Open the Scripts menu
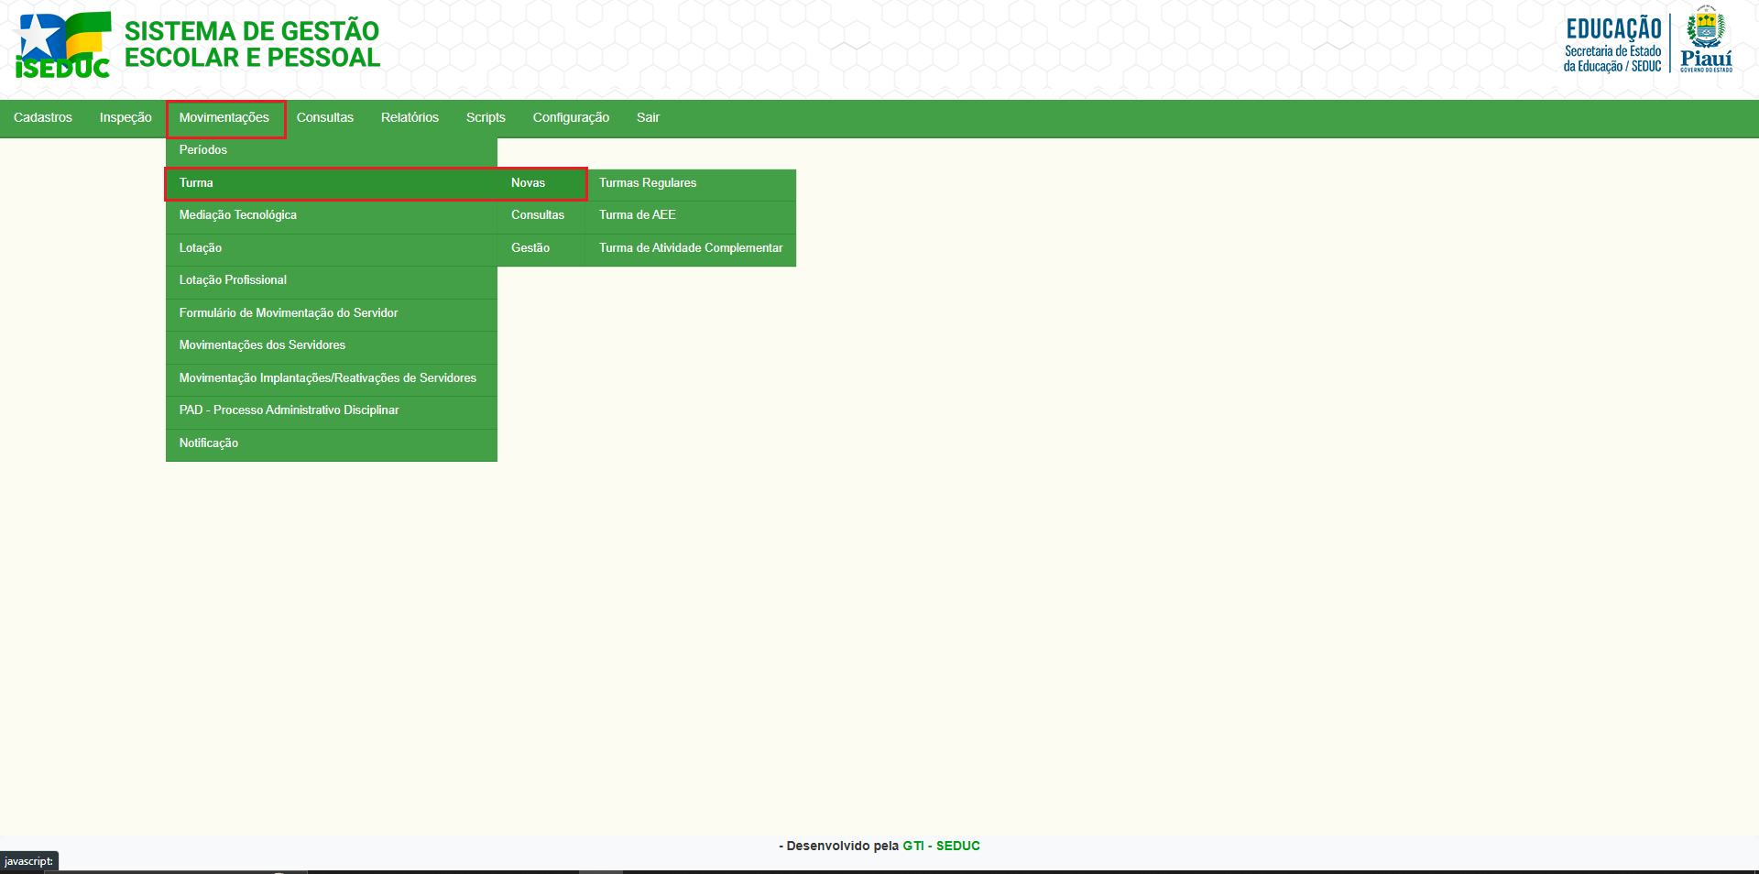Image resolution: width=1759 pixels, height=874 pixels. (486, 117)
